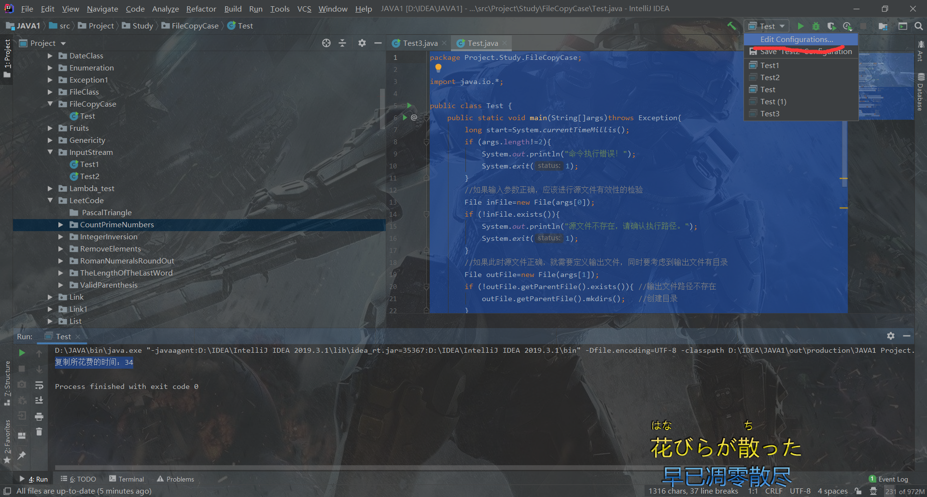Open the VCS menu
The image size is (927, 497).
pyautogui.click(x=304, y=9)
